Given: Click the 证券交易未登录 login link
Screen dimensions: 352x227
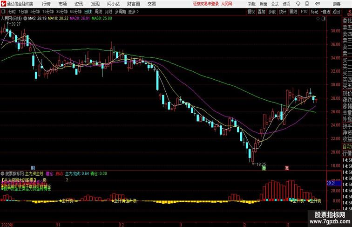Looking at the screenshot, I should point(206,4).
